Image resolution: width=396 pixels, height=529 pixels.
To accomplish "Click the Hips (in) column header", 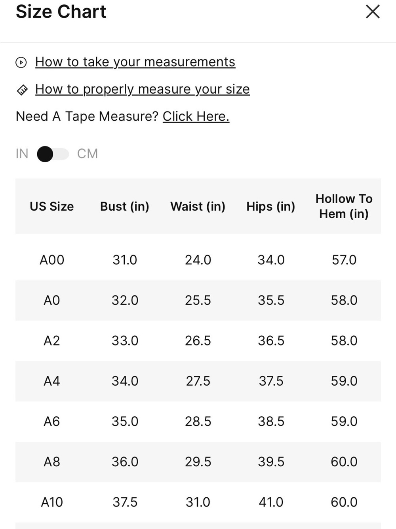I will point(271,206).
